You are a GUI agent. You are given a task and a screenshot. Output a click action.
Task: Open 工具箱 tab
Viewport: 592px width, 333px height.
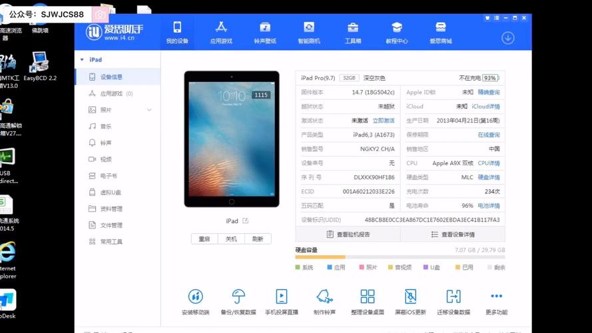click(x=353, y=33)
